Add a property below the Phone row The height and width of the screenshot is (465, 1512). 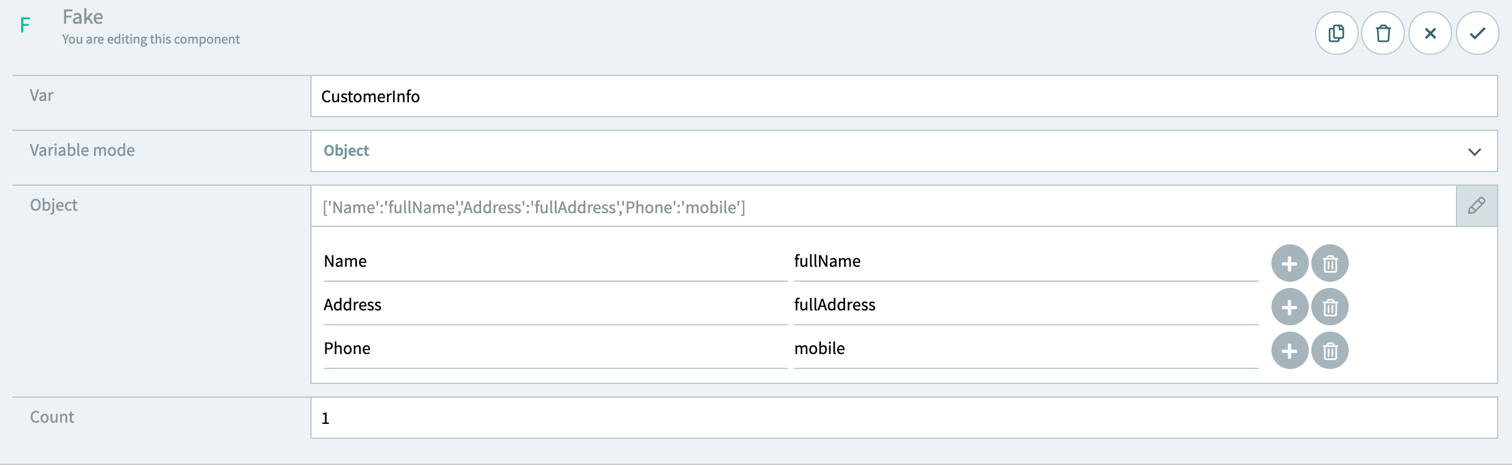1290,350
